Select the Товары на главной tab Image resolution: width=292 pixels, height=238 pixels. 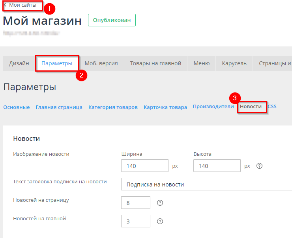point(155,63)
